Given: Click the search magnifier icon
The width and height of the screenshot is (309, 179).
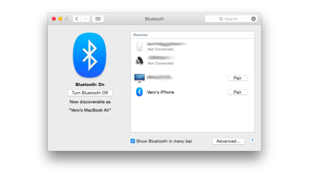Looking at the screenshot, I should (x=221, y=19).
